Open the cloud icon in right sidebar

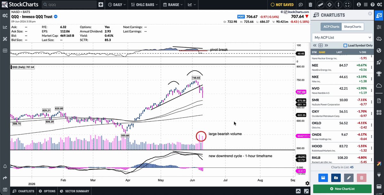(379, 85)
